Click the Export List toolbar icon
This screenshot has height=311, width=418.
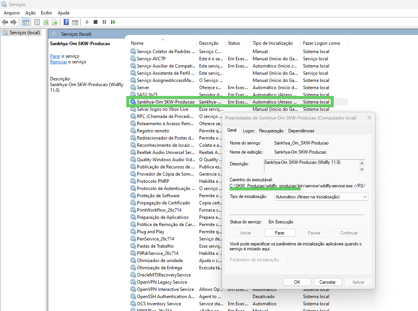(x=55, y=22)
